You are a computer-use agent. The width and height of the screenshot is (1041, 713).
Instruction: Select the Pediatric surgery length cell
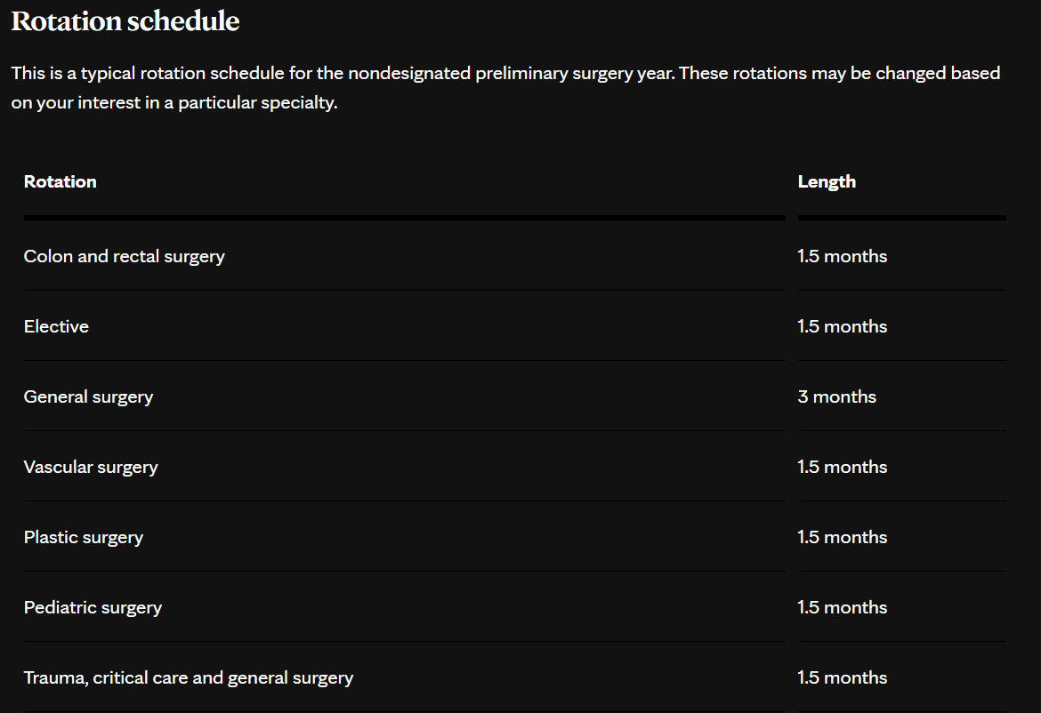[x=843, y=608]
